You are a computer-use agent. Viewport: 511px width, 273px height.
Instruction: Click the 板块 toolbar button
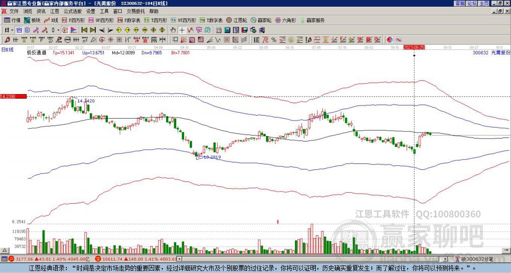(x=32, y=20)
